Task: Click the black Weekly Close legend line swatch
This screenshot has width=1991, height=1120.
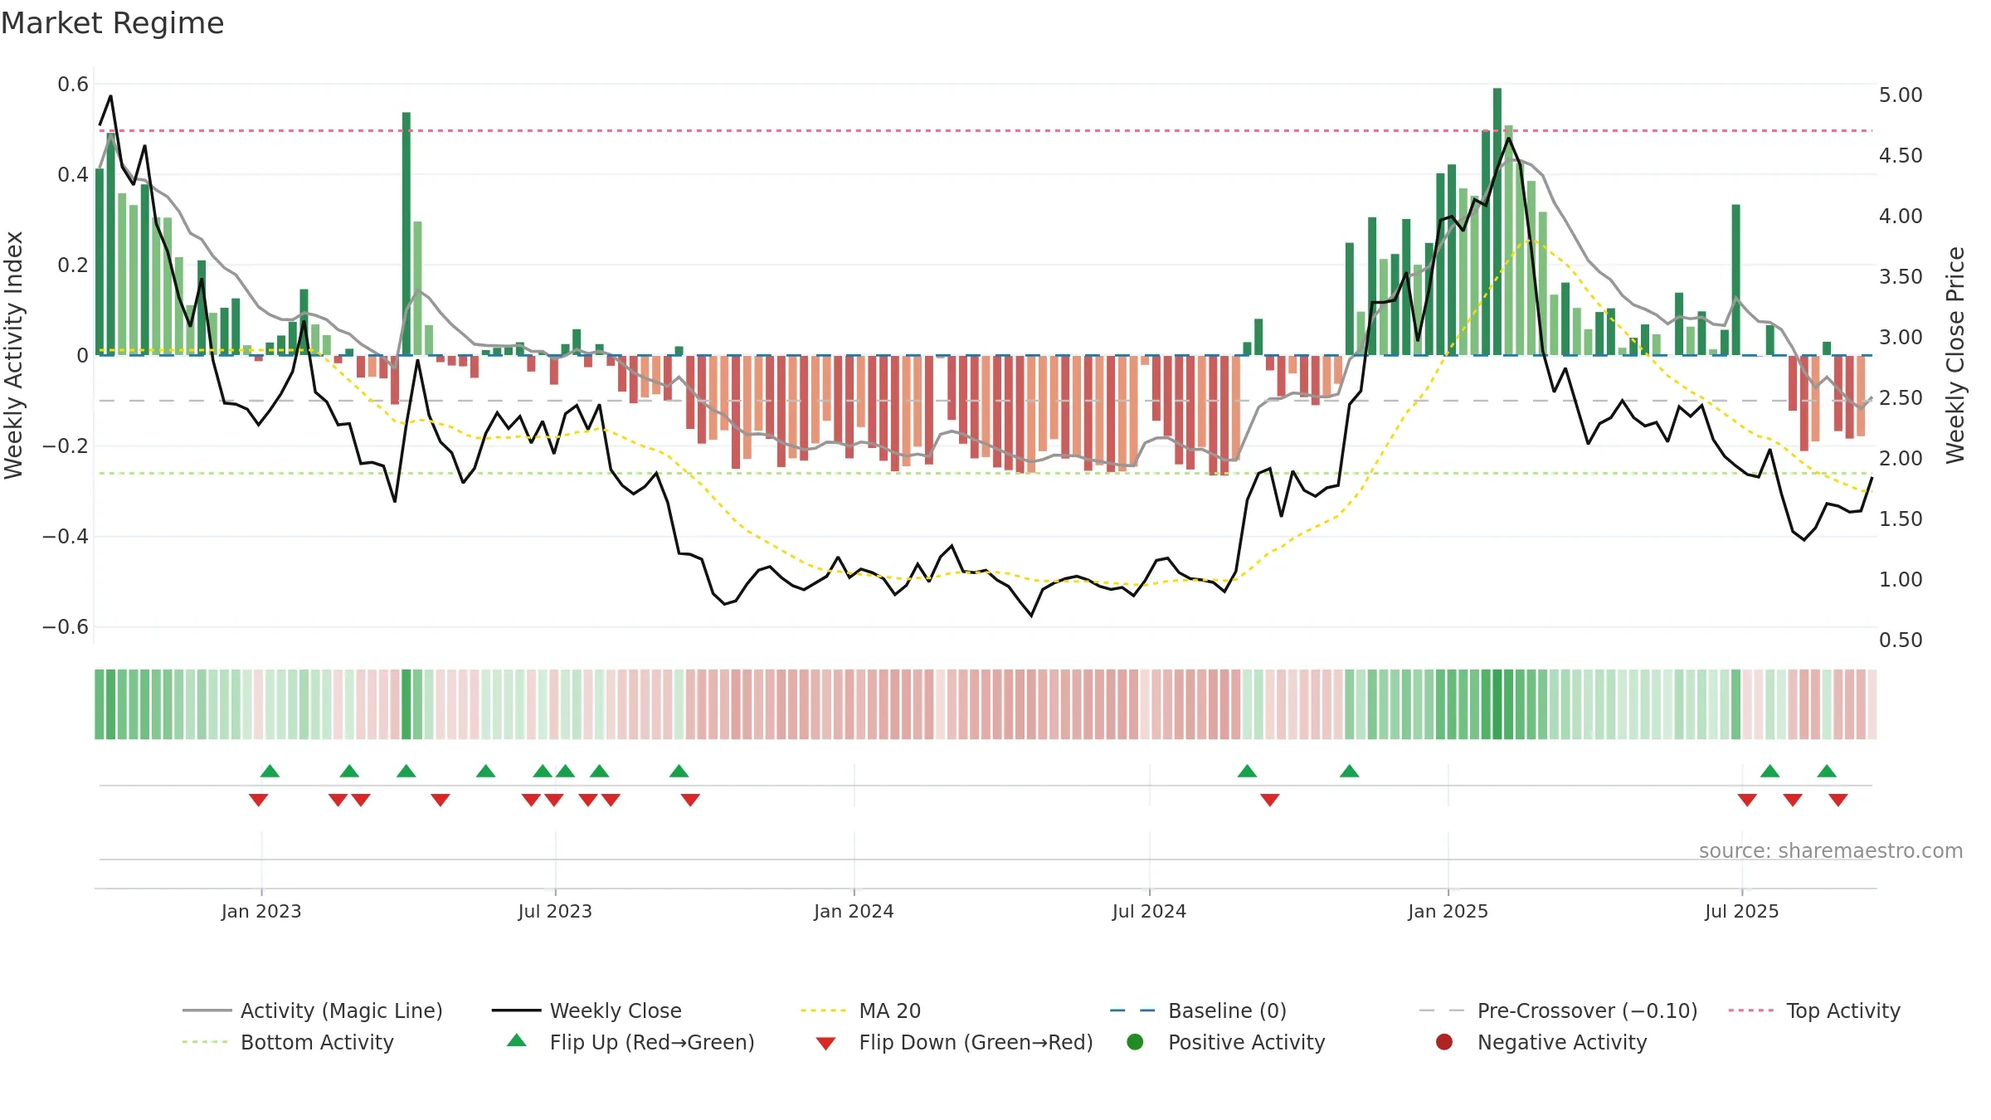Action: pyautogui.click(x=516, y=1010)
